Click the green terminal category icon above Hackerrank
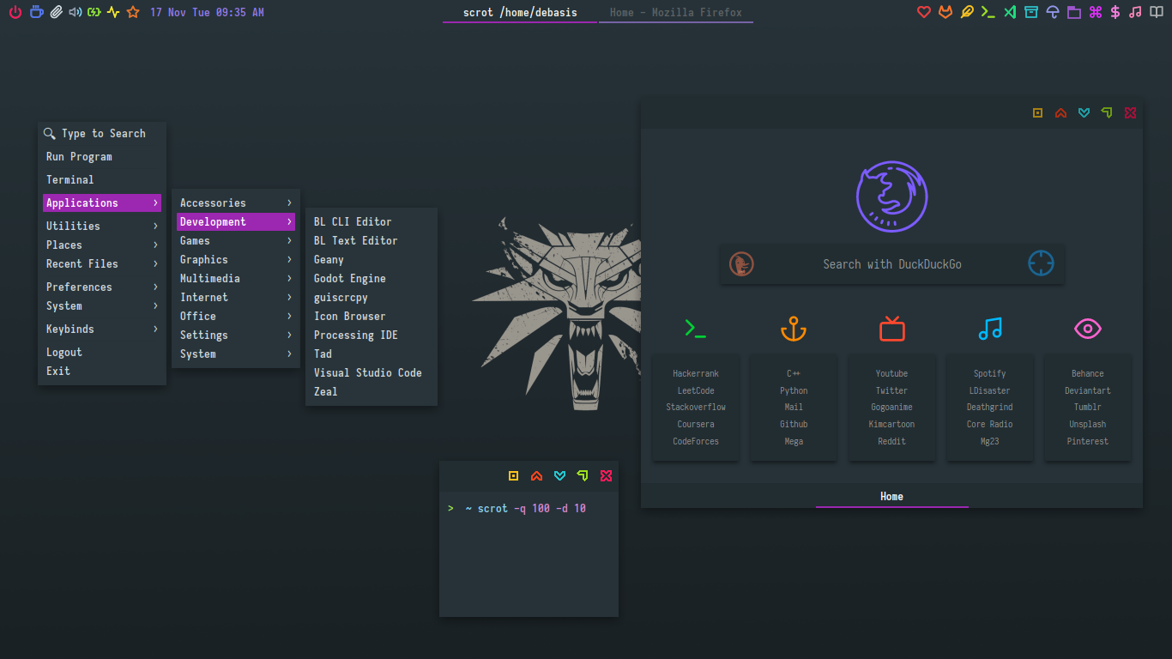1172x659 pixels. pos(696,329)
